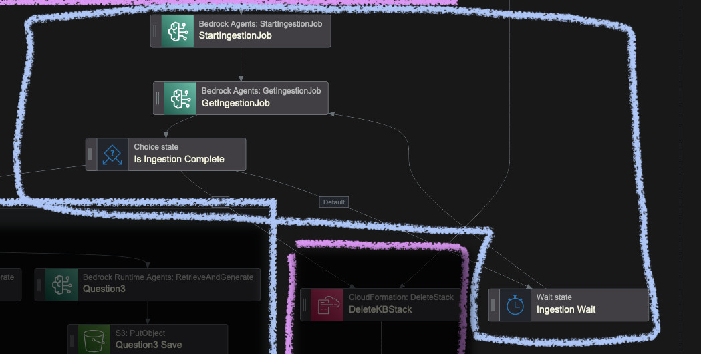The height and width of the screenshot is (354, 701).
Task: Click 'CloudFormation: DeleteStack' caption
Action: pyautogui.click(x=401, y=297)
